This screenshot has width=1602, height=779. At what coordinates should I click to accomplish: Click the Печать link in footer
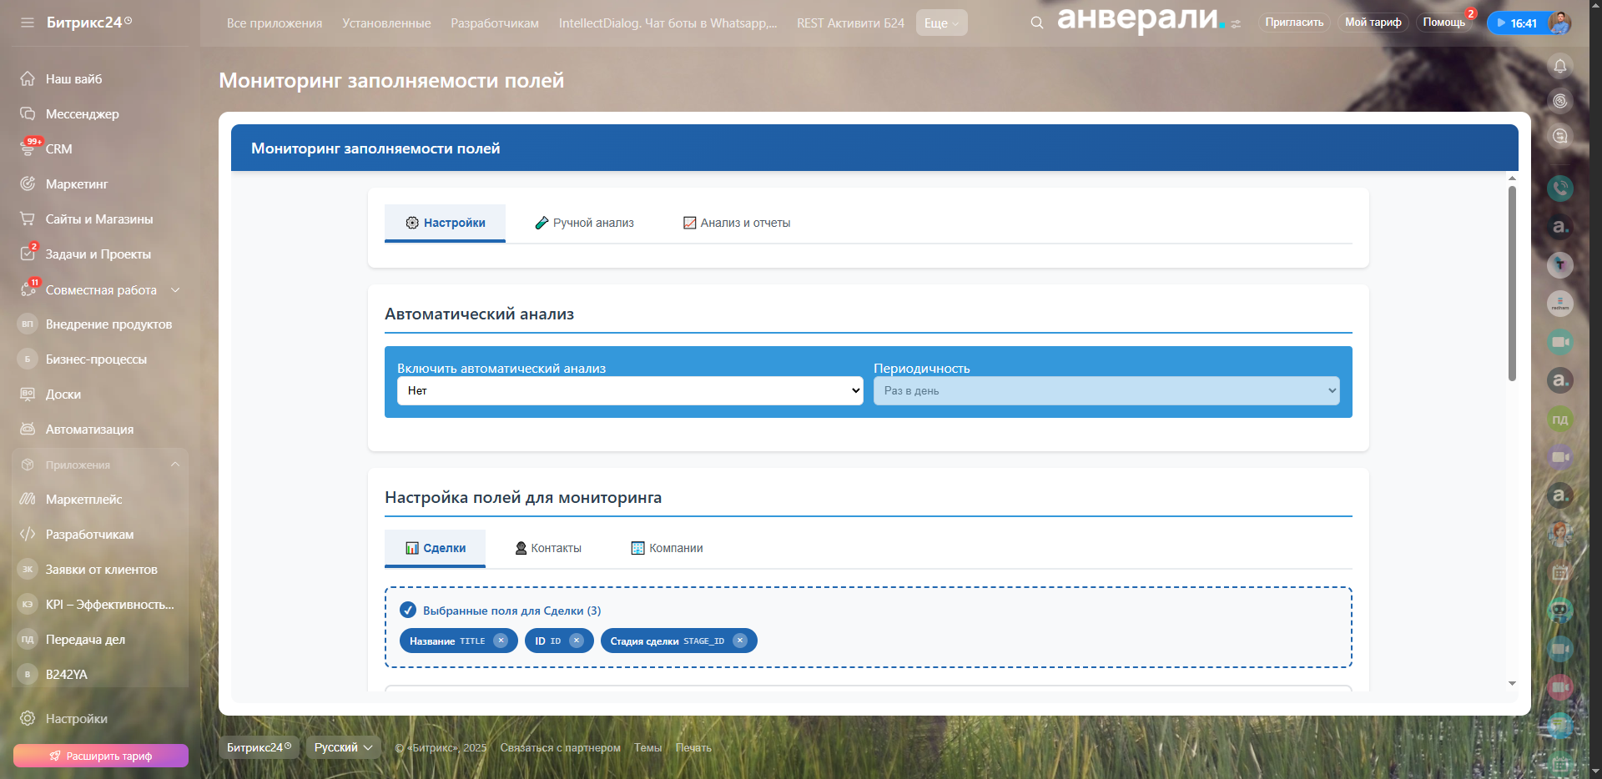point(693,748)
